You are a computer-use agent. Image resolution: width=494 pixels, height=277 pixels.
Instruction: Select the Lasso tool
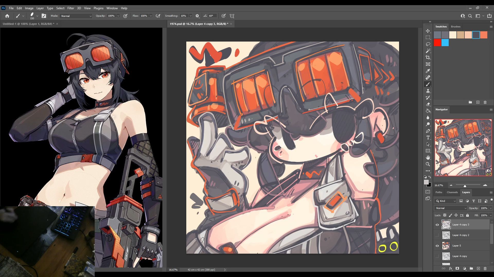[x=428, y=44]
